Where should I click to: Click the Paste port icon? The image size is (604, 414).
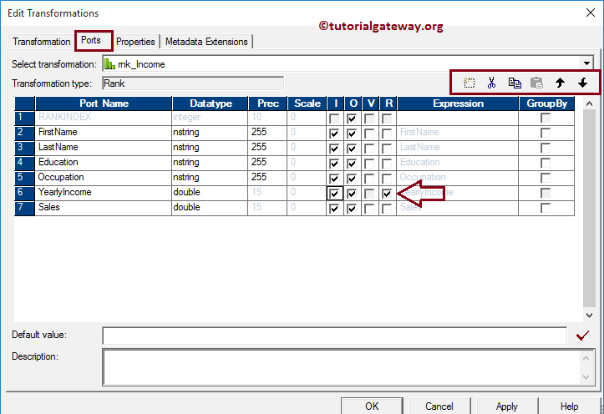tap(536, 83)
